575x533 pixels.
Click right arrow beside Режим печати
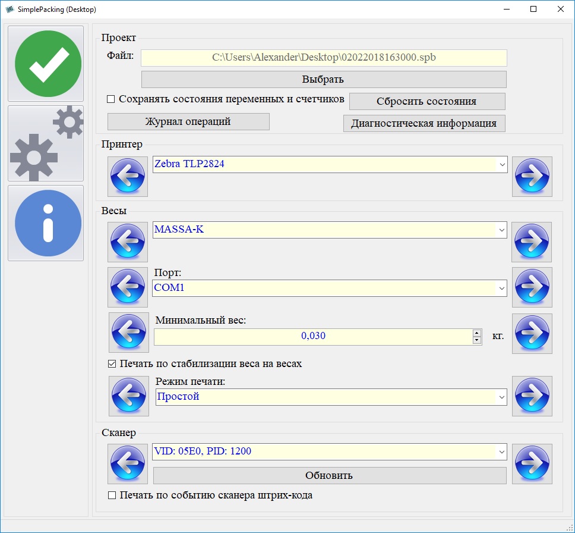pos(532,396)
